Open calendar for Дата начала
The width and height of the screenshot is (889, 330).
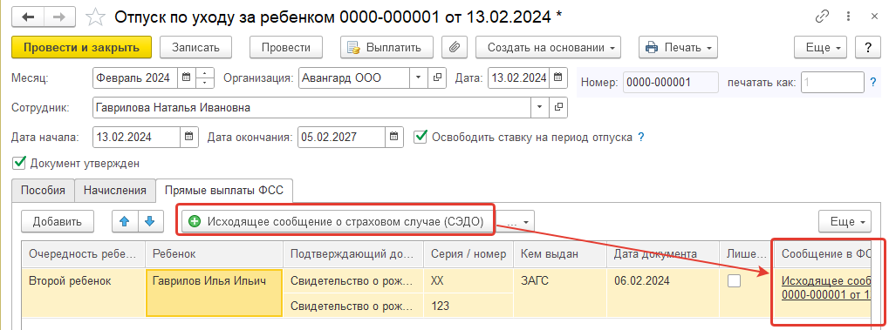tap(188, 137)
